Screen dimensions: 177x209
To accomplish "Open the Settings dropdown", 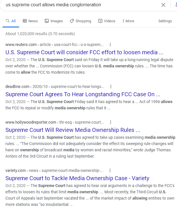I will point(165,21).
